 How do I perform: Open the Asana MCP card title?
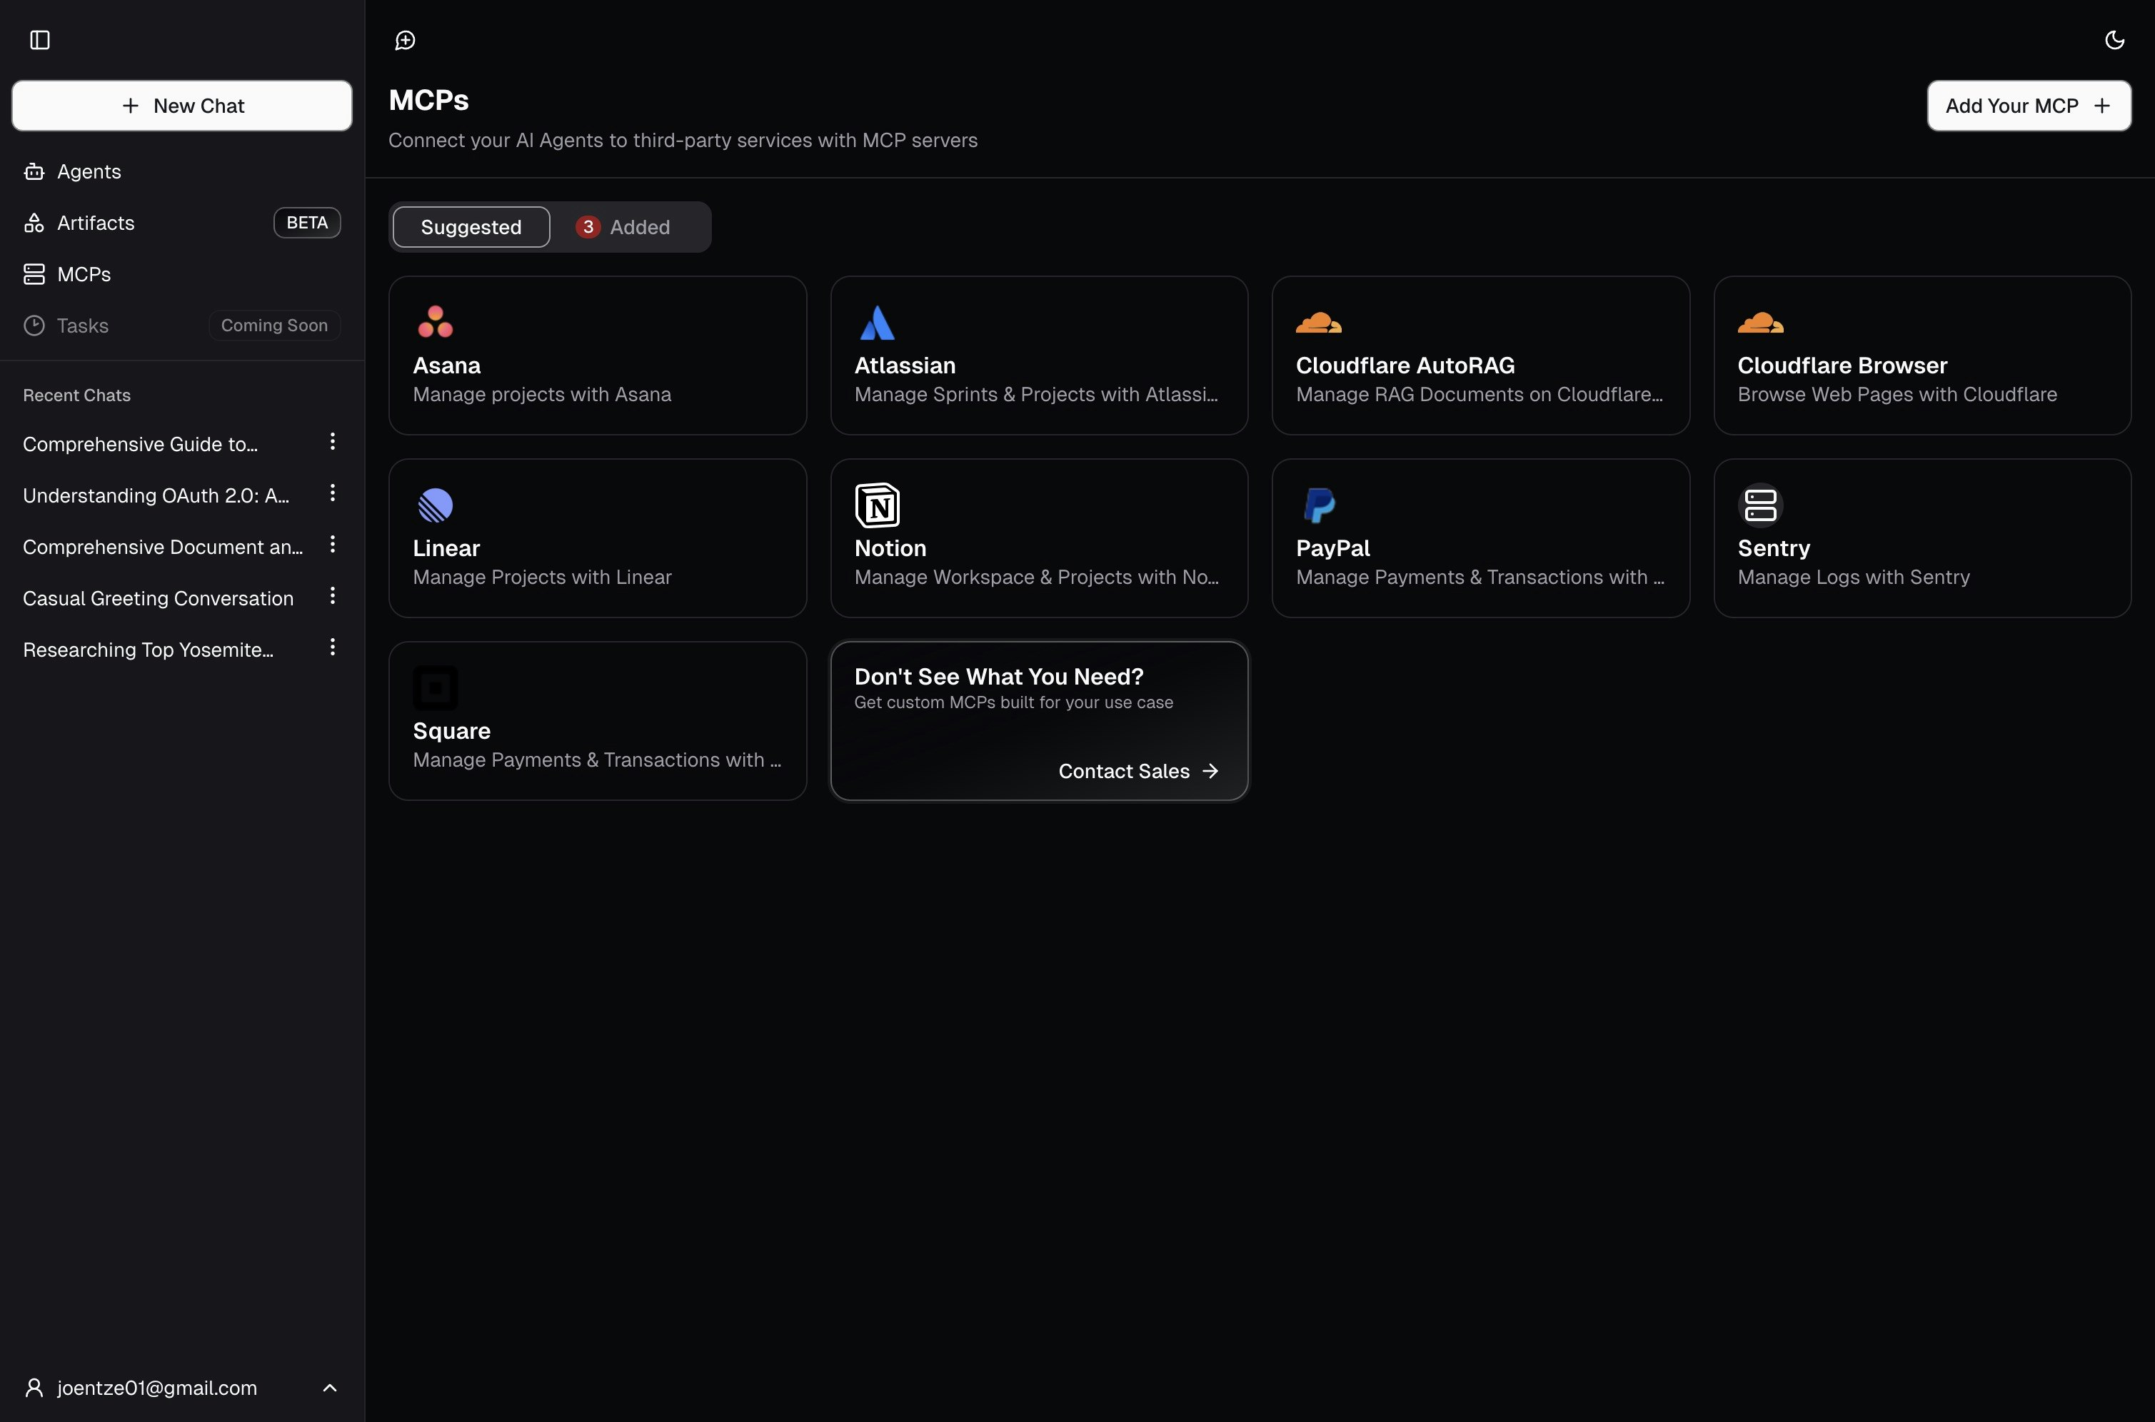446,365
